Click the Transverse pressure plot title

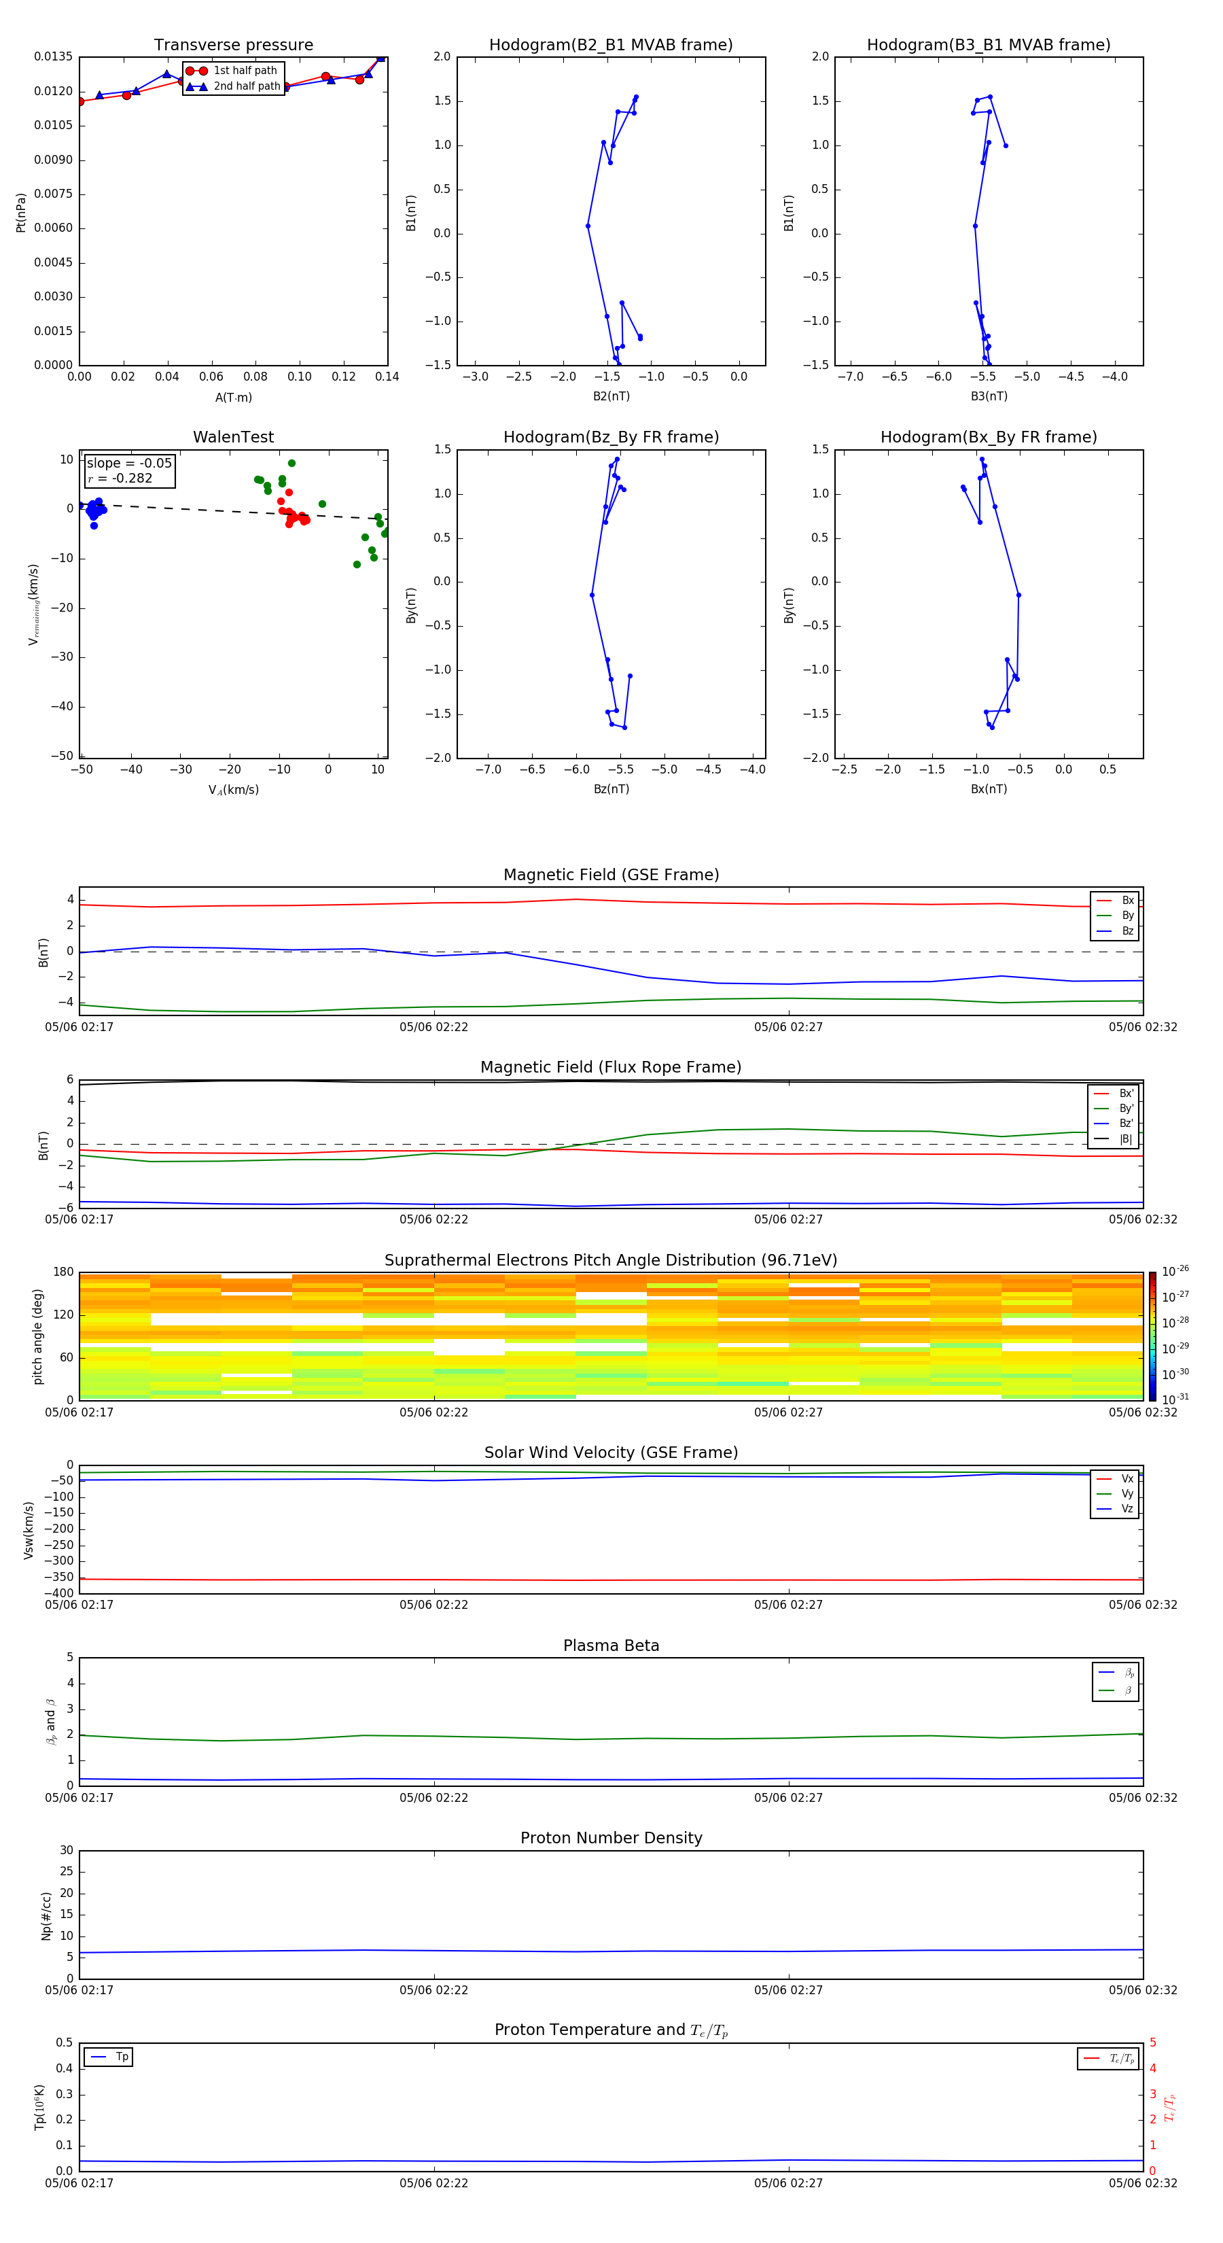233,46
